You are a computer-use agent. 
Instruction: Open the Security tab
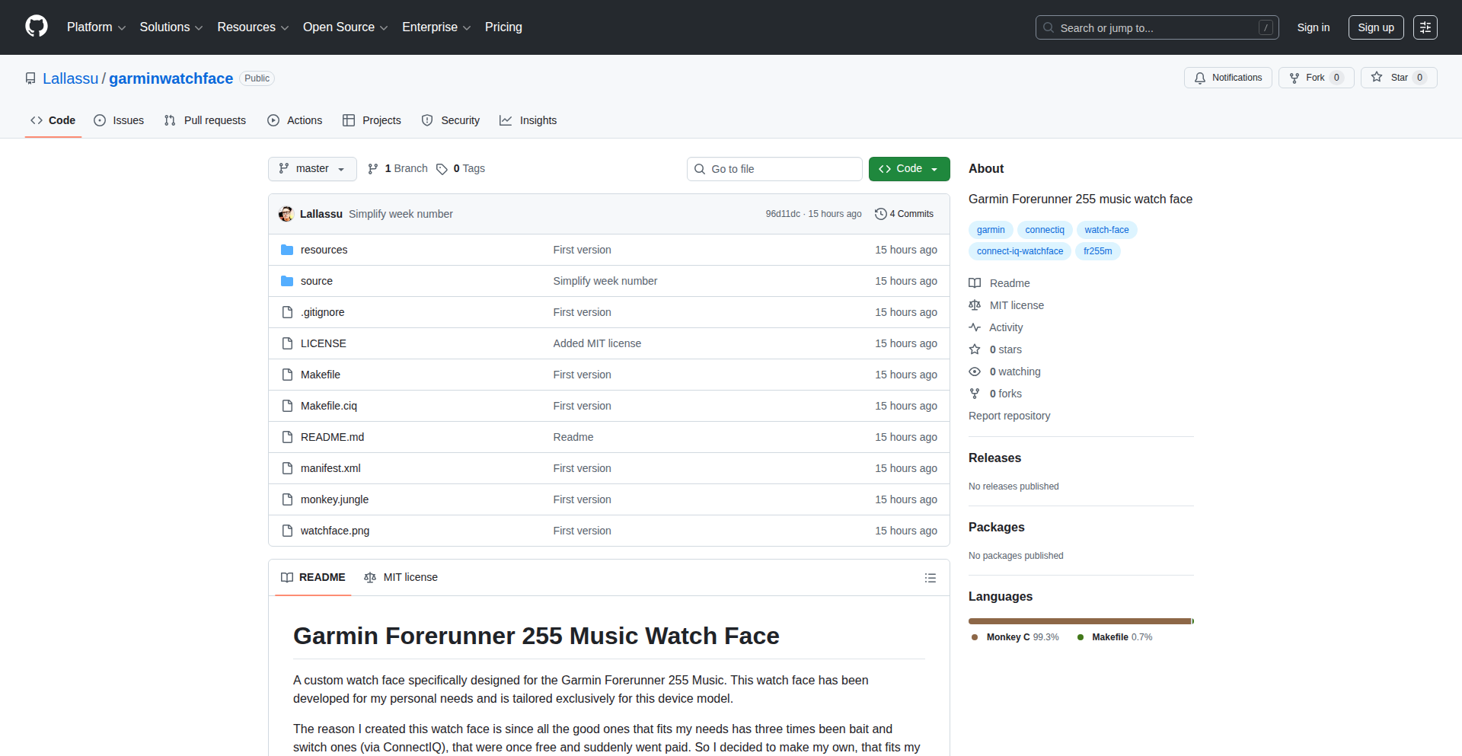click(451, 120)
